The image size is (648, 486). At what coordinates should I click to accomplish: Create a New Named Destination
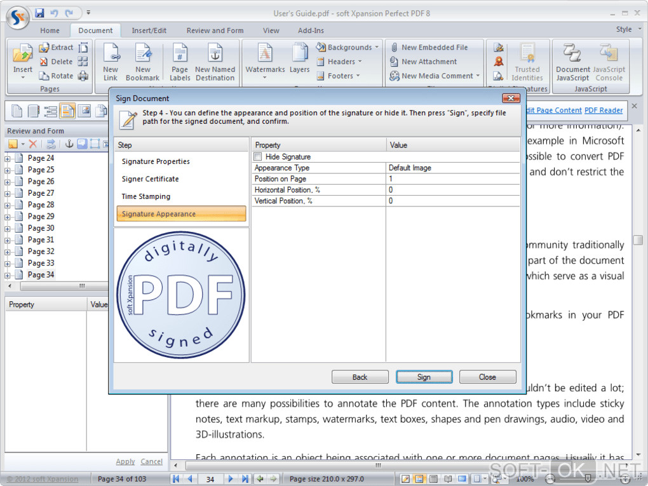click(x=215, y=62)
